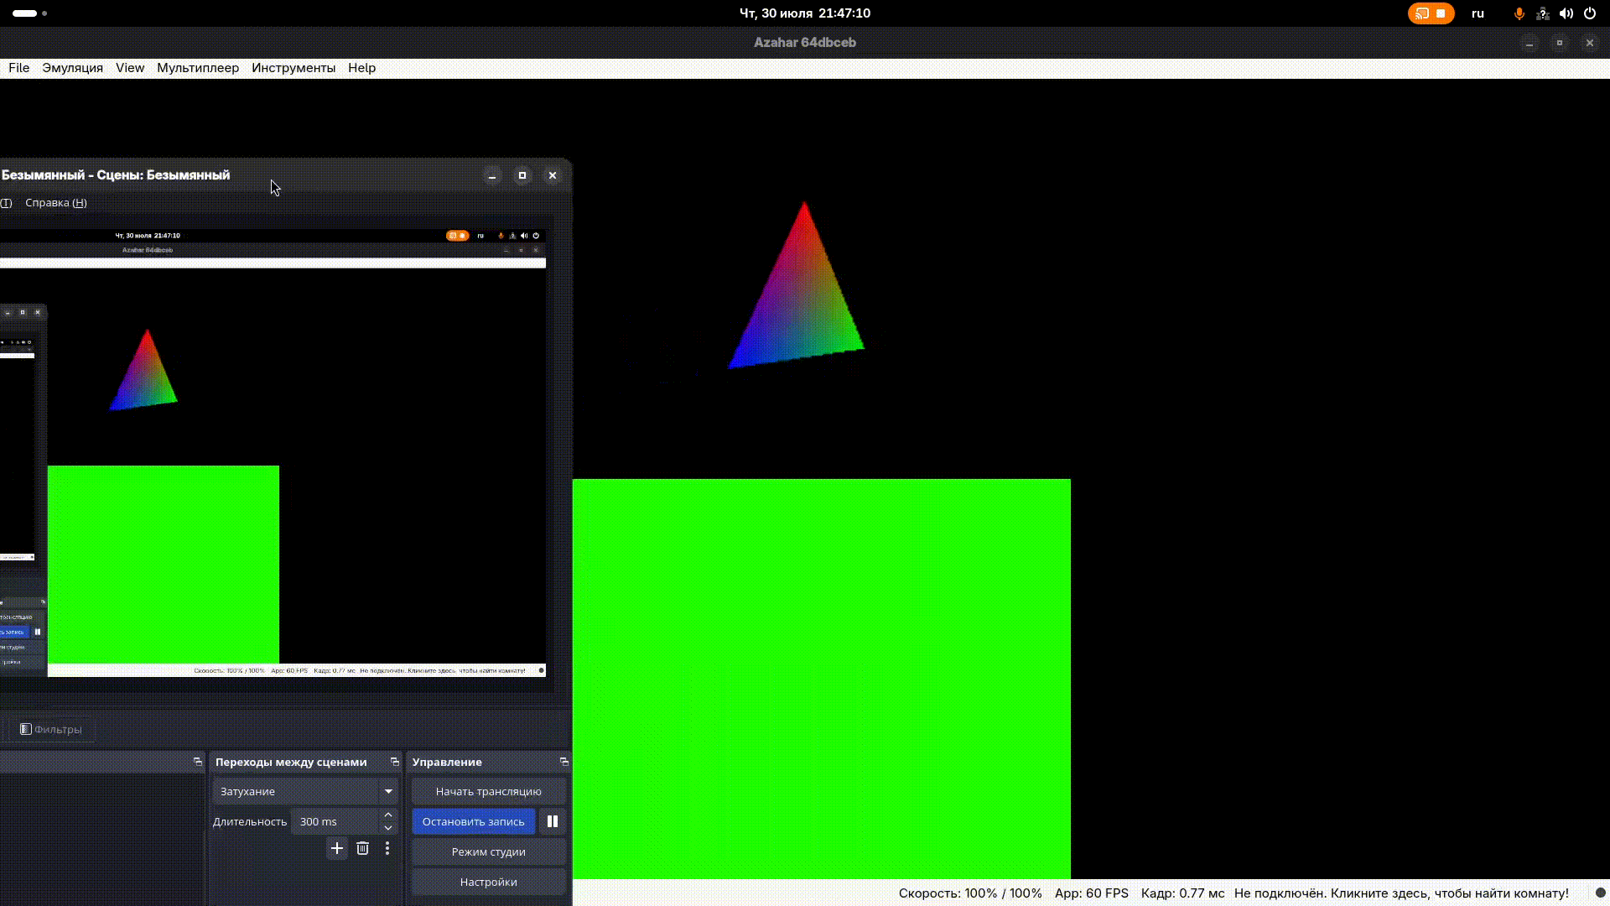Minimize the Azahar 64dbceb window
This screenshot has height=906, width=1610.
[x=1529, y=43]
